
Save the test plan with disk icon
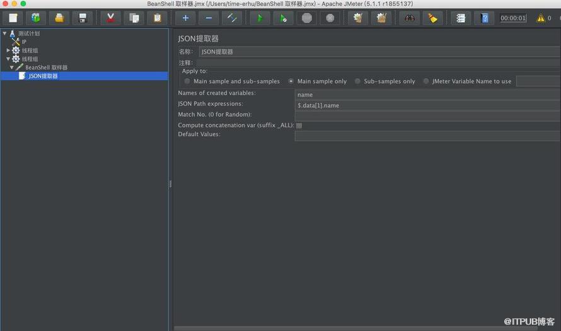[x=83, y=18]
